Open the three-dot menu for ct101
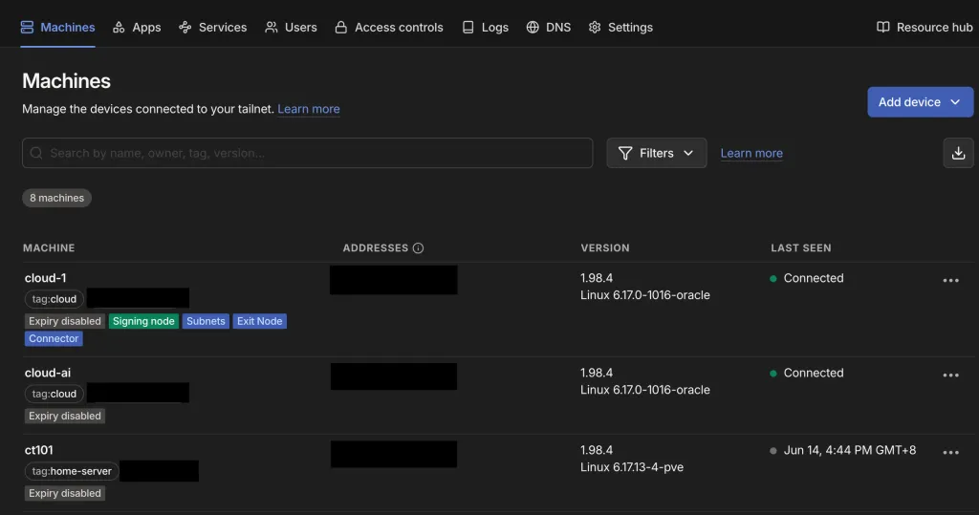 pos(950,453)
